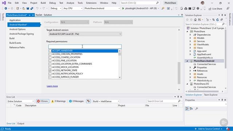Click the Build filter icon in Error List
The height and width of the screenshot is (131, 233).
point(88,101)
